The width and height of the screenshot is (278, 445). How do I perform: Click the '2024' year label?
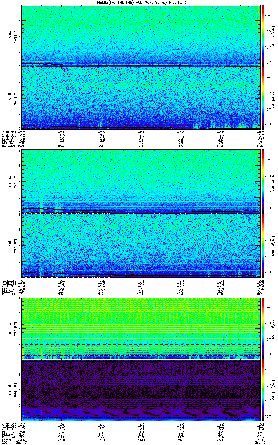5,443
